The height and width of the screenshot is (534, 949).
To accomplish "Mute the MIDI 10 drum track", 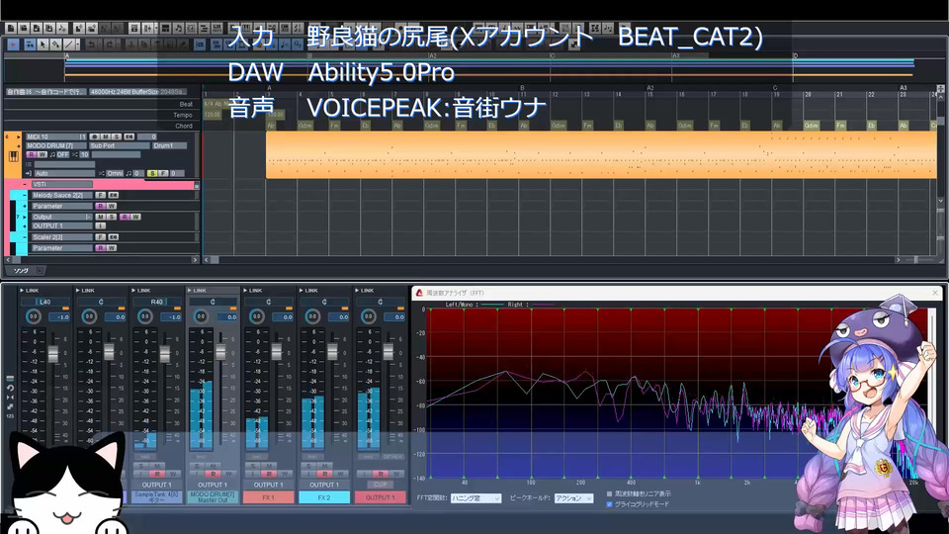I will tap(104, 136).
